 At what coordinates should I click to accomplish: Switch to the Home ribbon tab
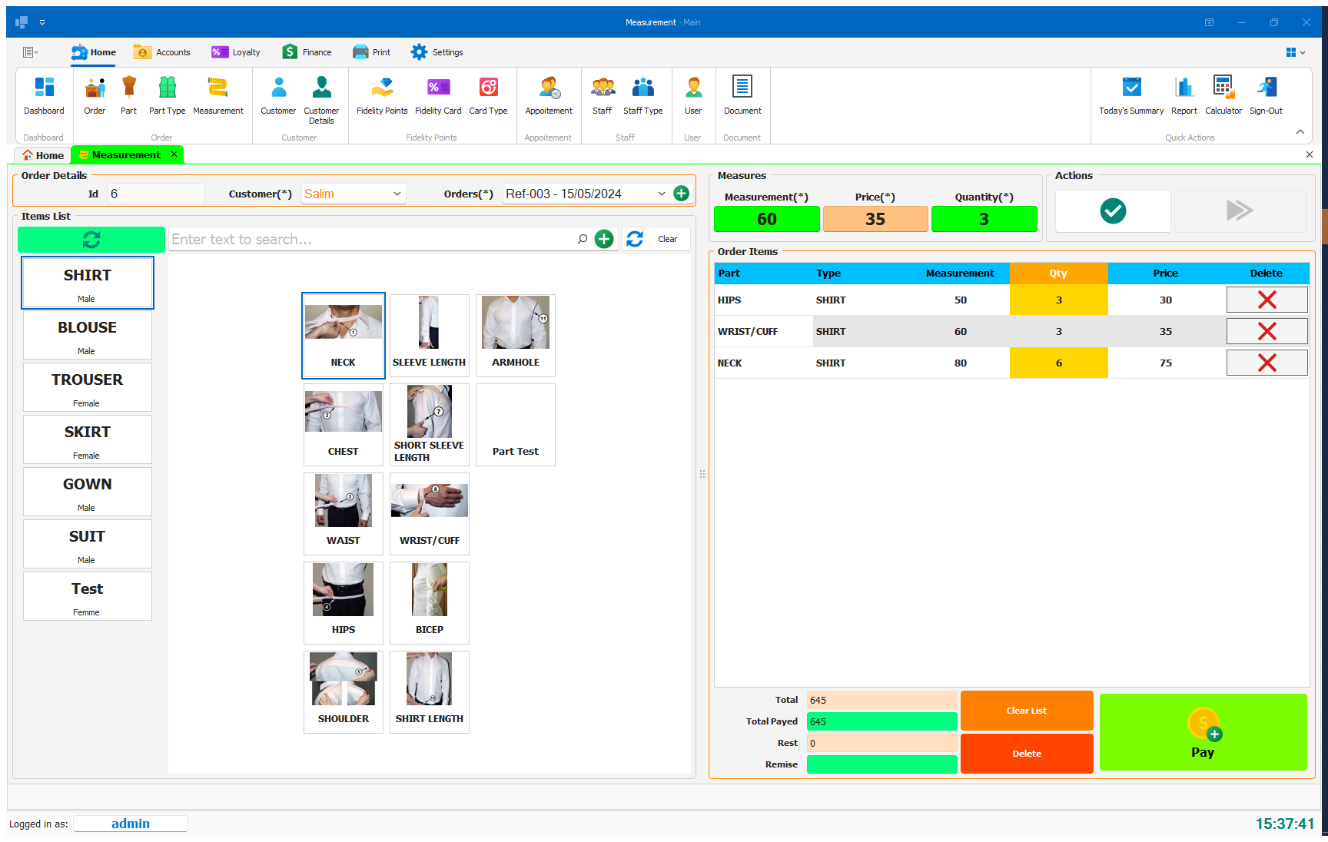pyautogui.click(x=94, y=52)
